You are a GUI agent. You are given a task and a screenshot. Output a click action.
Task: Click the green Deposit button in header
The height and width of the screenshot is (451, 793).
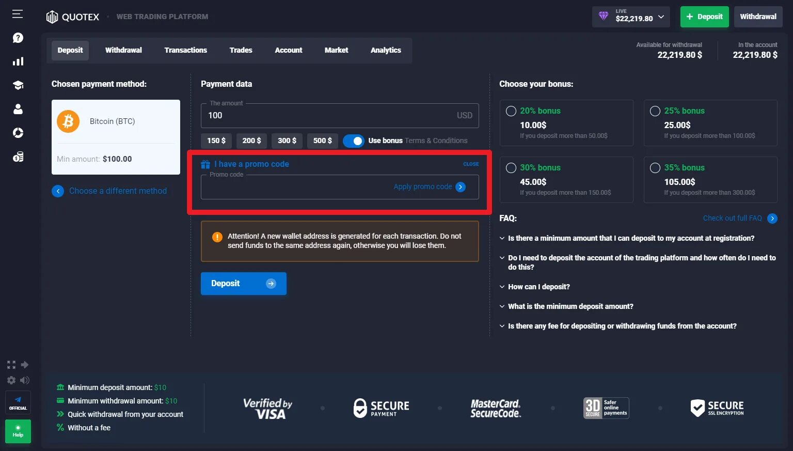(x=705, y=17)
